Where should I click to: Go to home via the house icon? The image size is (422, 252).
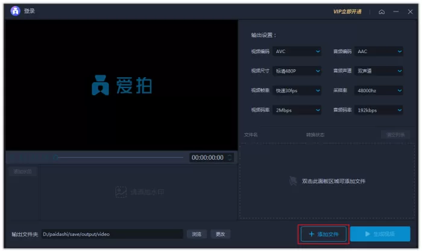[x=382, y=11]
